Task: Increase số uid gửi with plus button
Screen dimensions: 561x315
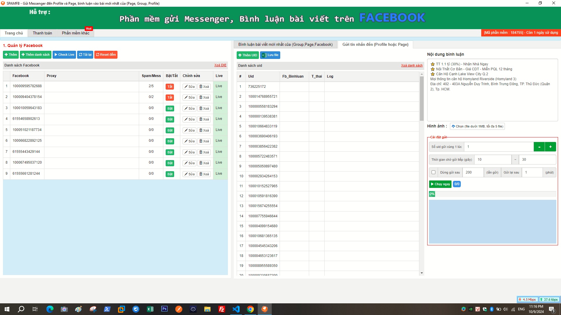Action: [550, 147]
